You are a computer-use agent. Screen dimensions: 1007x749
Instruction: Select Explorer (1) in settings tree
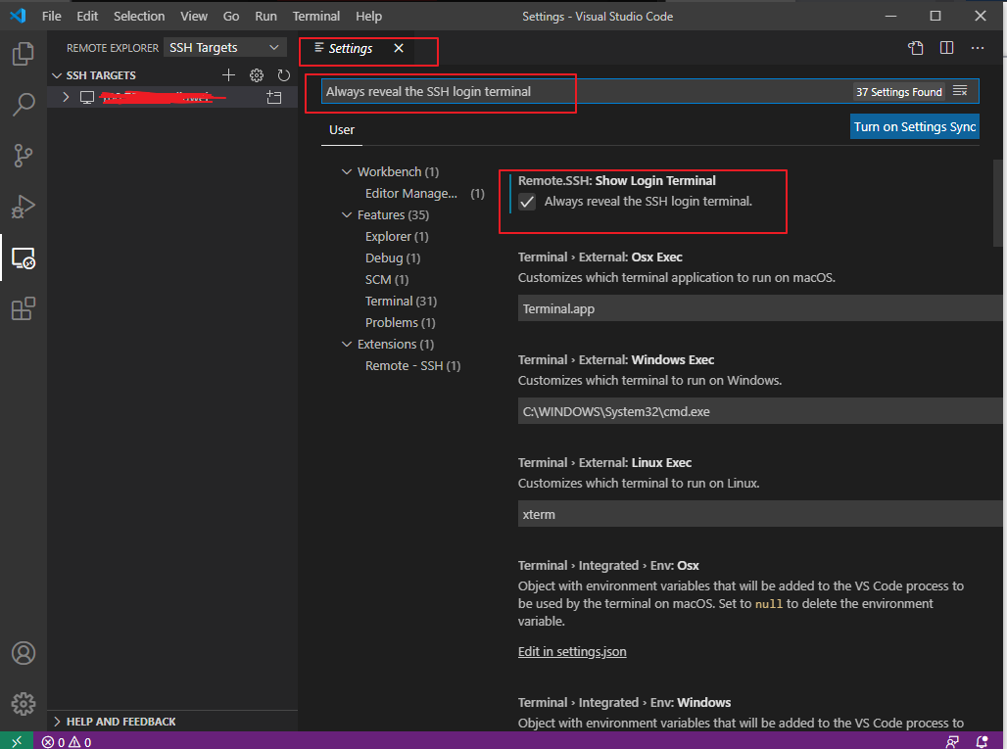click(x=397, y=236)
